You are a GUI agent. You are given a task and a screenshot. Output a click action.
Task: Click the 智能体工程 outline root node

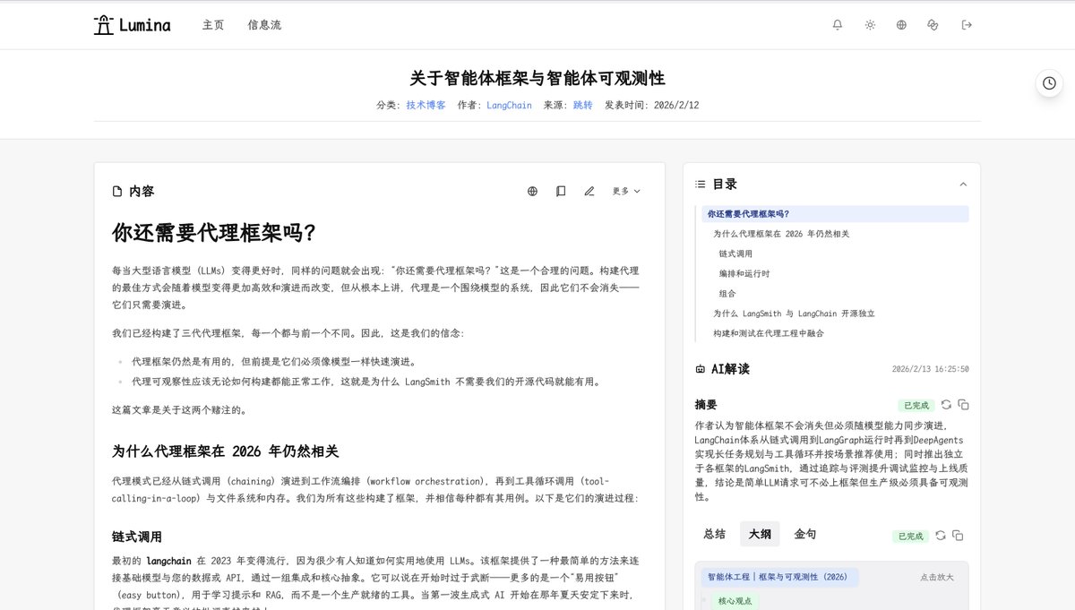780,577
